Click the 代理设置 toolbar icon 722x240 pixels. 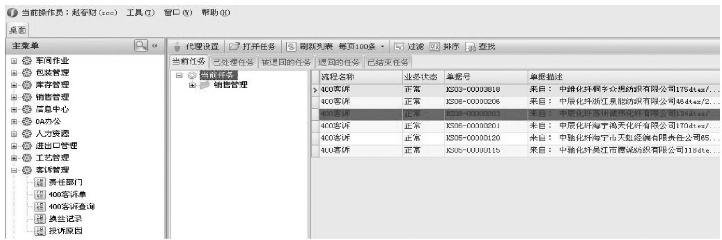[x=177, y=47]
